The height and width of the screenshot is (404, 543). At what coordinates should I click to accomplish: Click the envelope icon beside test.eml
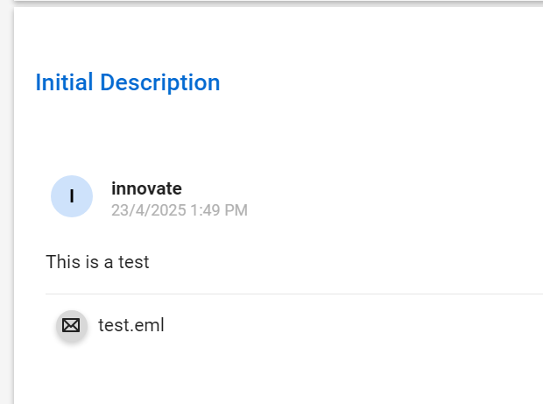click(71, 326)
